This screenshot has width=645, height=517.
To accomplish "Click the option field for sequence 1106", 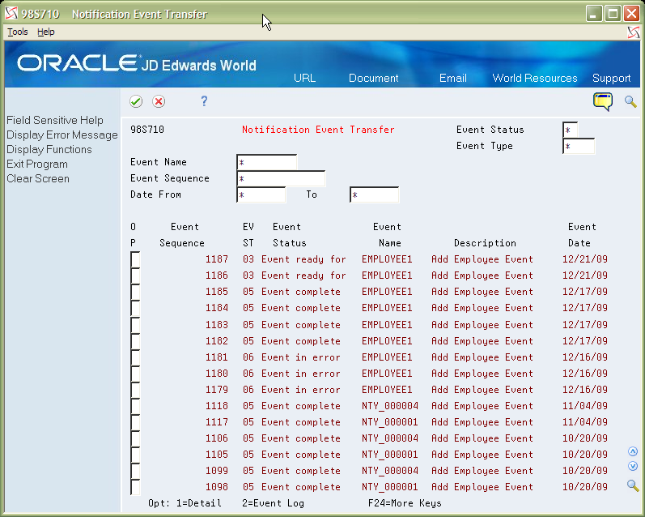I will (x=135, y=438).
